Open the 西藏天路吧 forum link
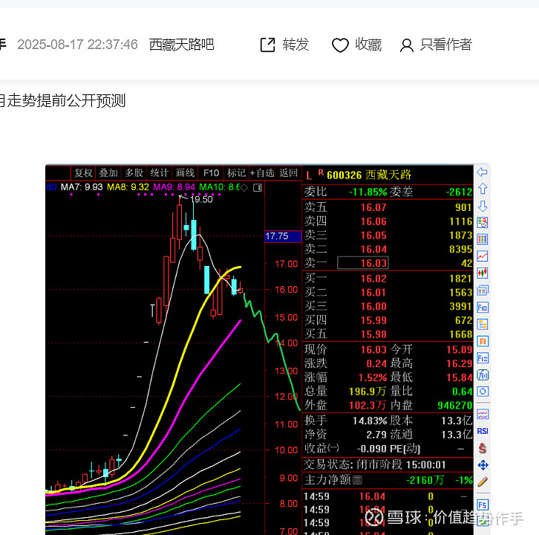Viewport: 539px width, 535px height. (x=181, y=45)
